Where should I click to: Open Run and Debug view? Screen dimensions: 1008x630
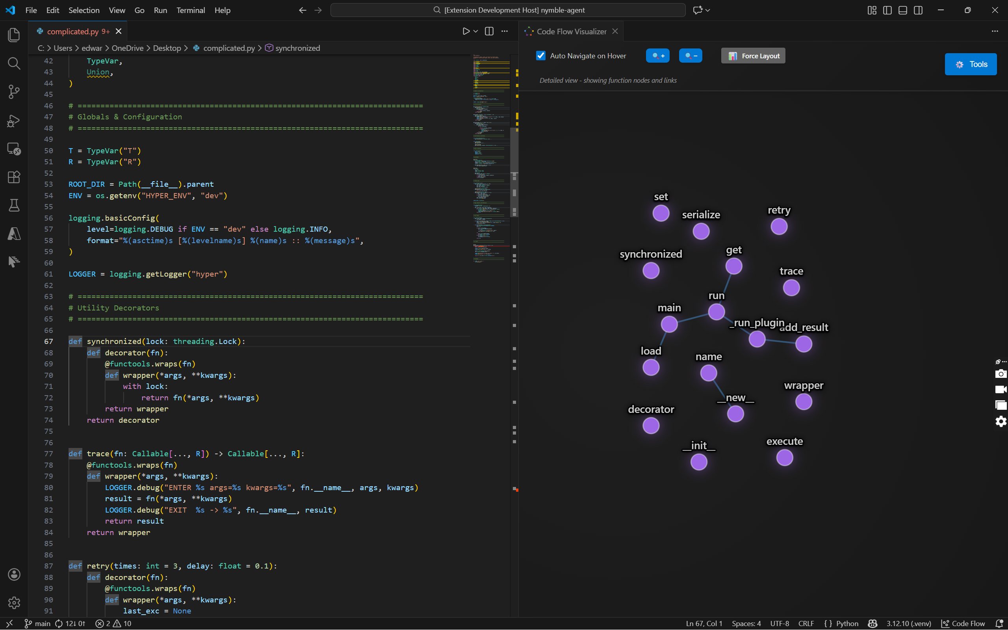(x=14, y=121)
